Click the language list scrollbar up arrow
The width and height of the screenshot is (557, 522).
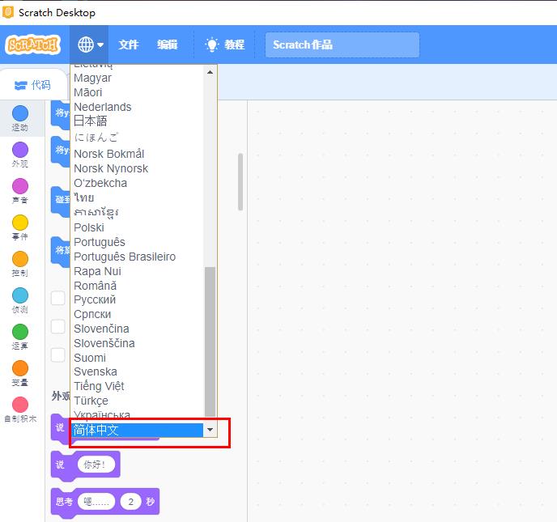210,72
